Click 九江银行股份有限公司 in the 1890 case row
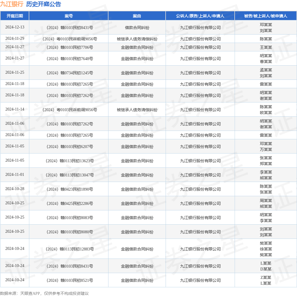The width and height of the screenshot is (297, 296). pos(200,189)
